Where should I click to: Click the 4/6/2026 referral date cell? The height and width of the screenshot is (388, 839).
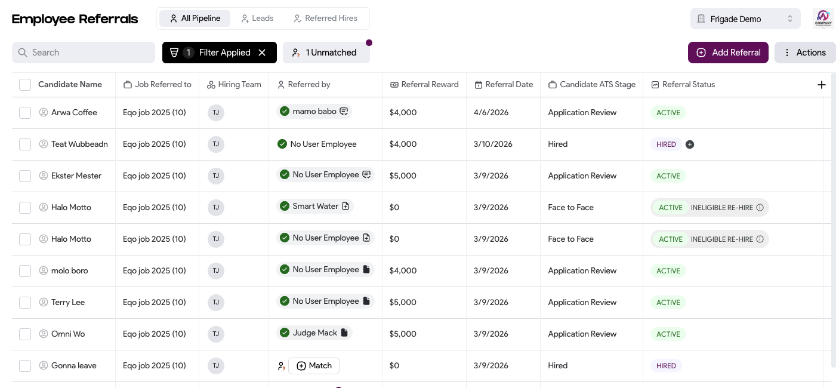click(x=491, y=112)
